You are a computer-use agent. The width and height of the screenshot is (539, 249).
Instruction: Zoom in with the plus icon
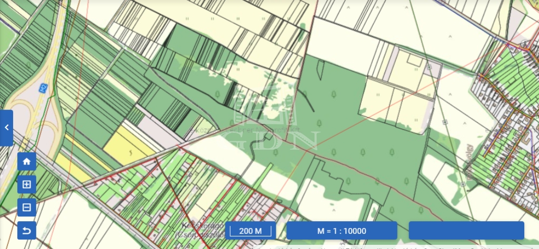(x=27, y=185)
